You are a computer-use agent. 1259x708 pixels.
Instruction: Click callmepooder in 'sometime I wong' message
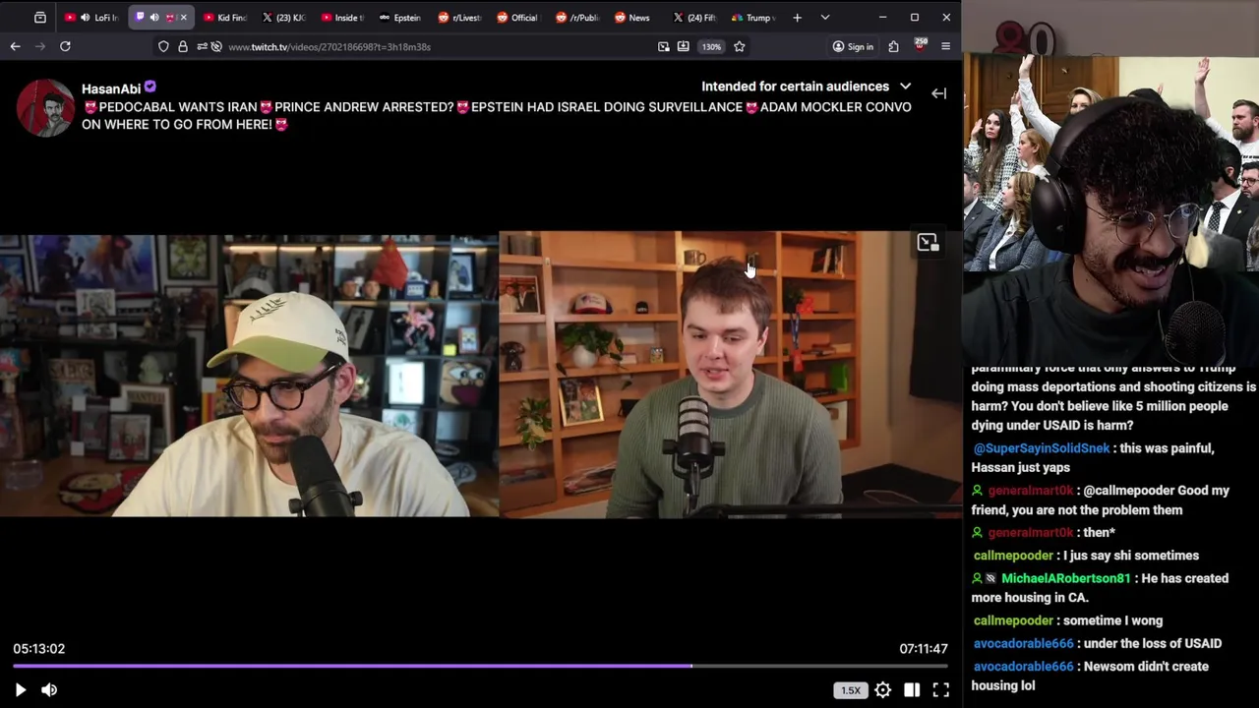click(1013, 621)
